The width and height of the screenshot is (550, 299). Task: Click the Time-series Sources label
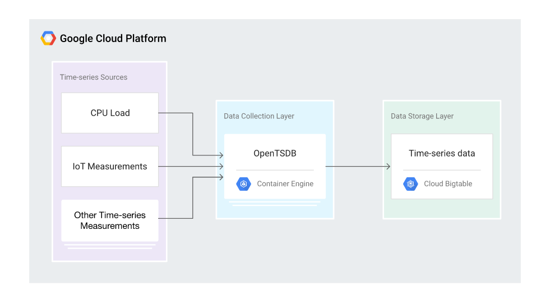click(93, 77)
